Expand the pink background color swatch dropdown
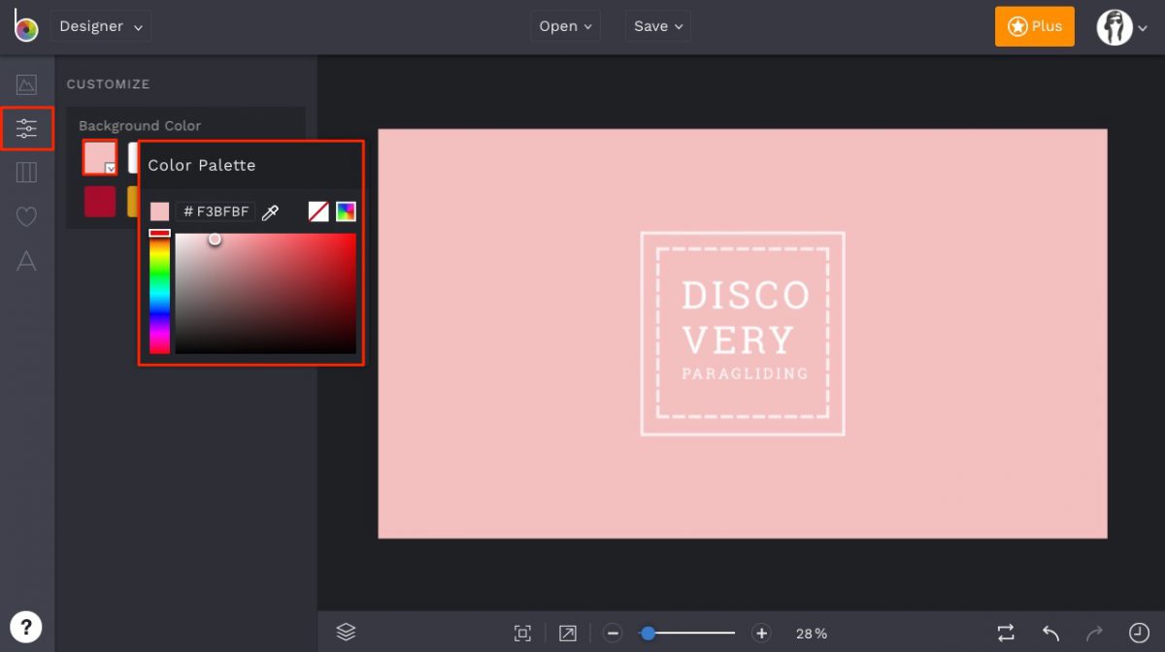Image resolution: width=1165 pixels, height=652 pixels. tap(110, 168)
